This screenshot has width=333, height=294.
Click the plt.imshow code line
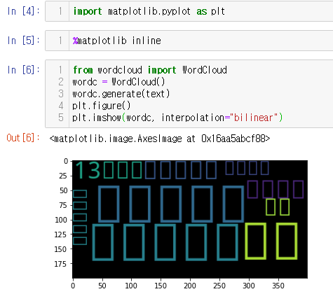coord(177,118)
